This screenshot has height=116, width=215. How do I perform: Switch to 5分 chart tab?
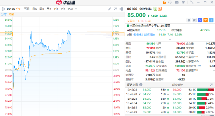point(63,9)
